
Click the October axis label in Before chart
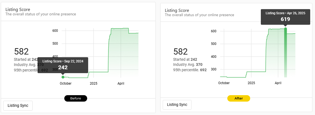click(65, 84)
